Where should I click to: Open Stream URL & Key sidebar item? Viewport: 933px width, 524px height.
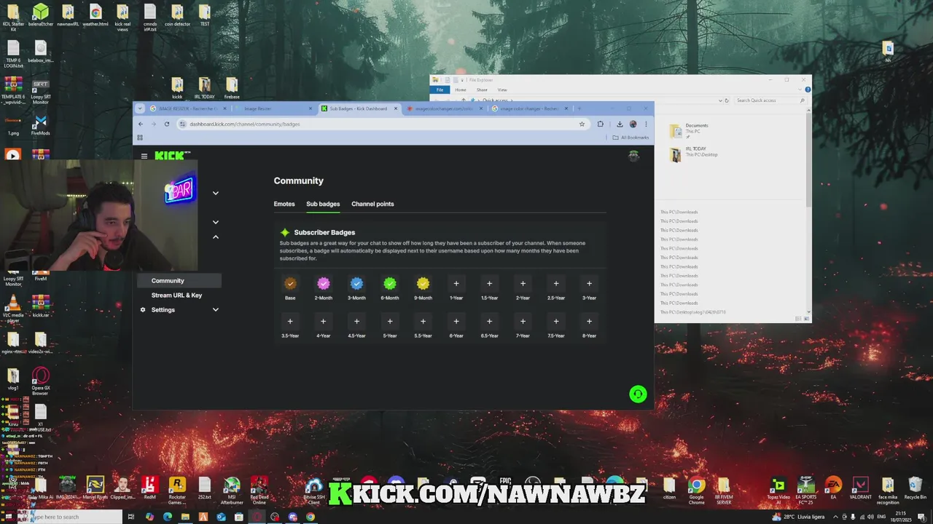(176, 295)
